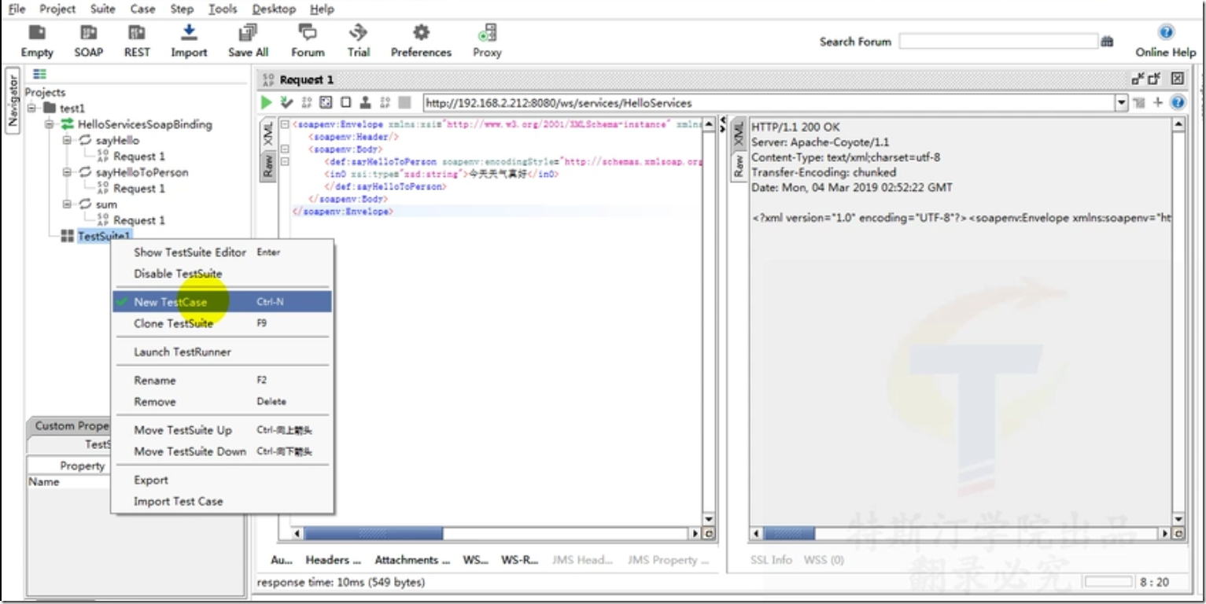Click the test1 project folder icon
This screenshot has width=1206, height=604.
click(49, 108)
